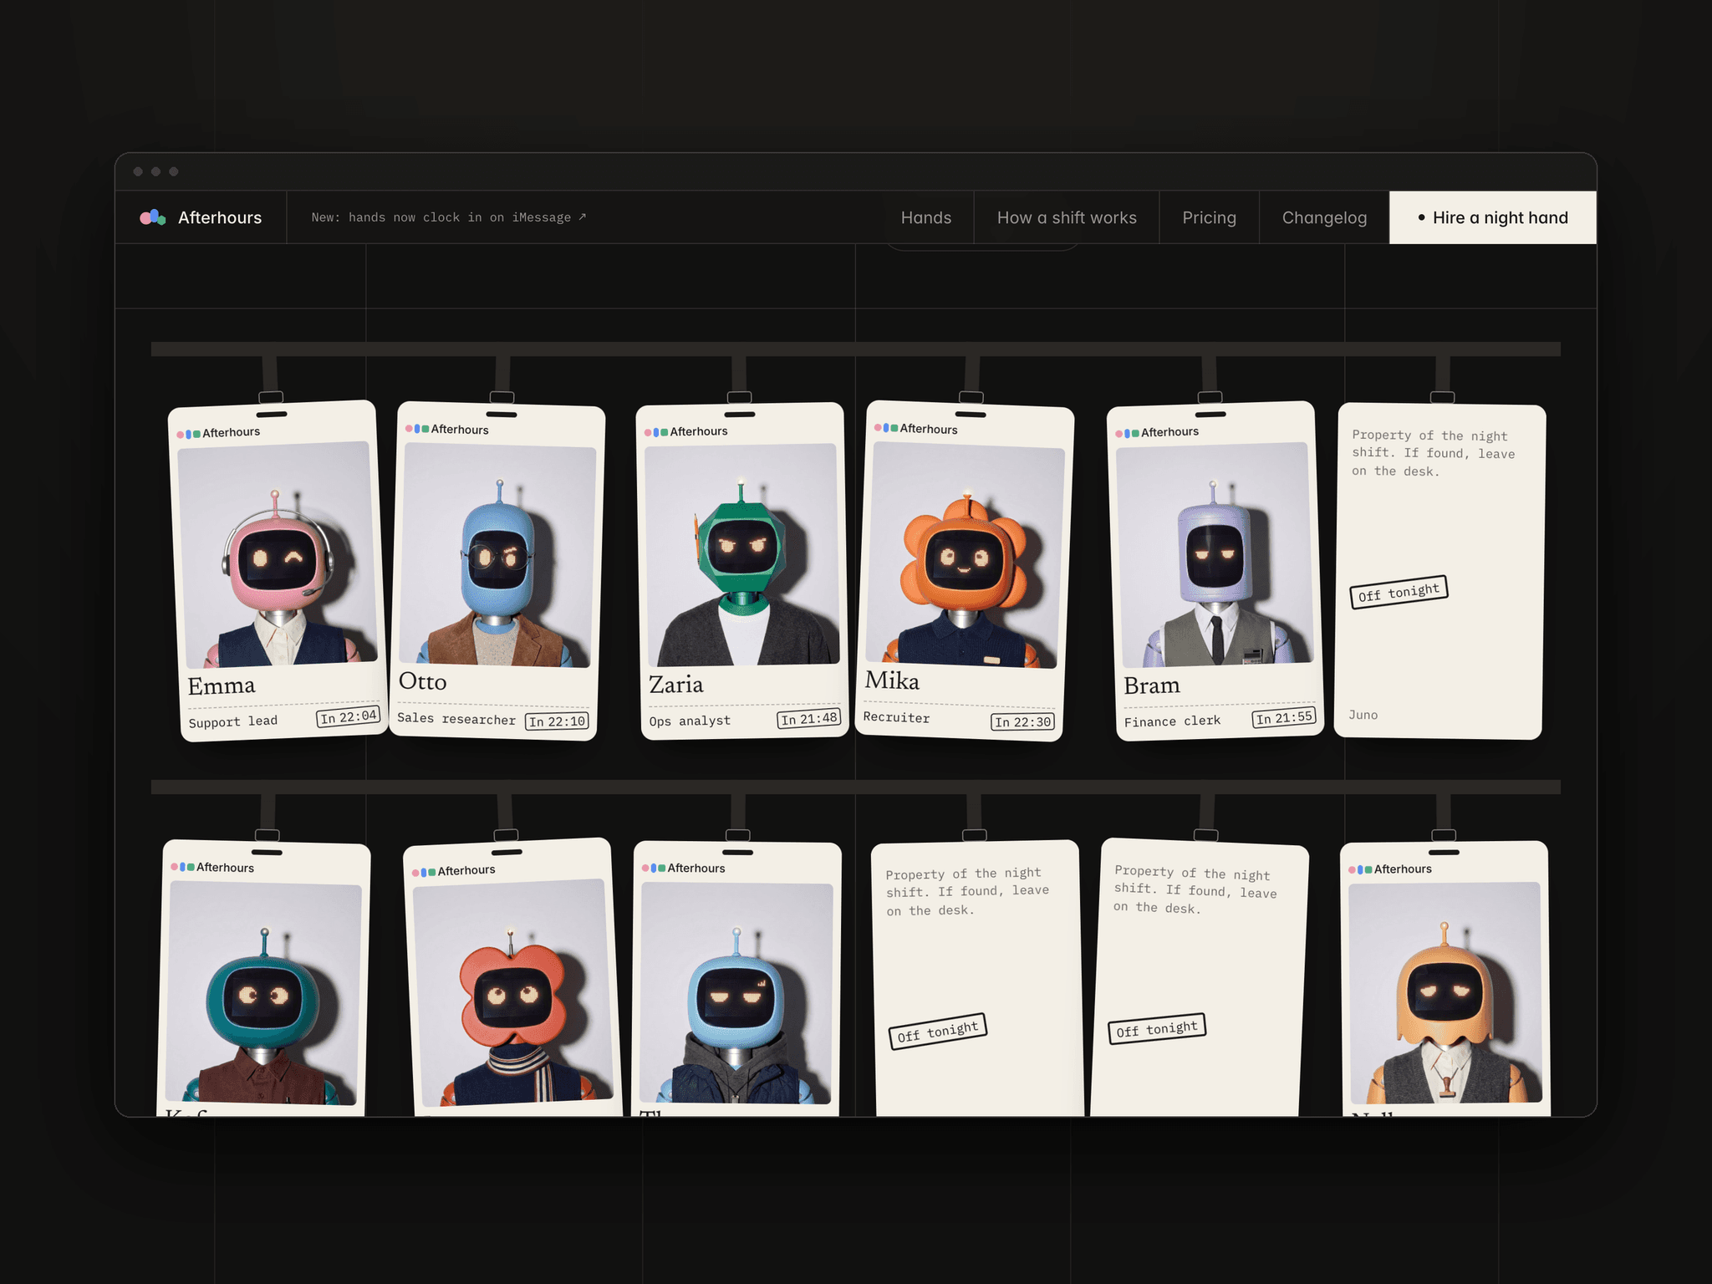Viewport: 1712px width, 1284px height.
Task: Click the In 22:10 clock-in stamp
Action: click(557, 721)
